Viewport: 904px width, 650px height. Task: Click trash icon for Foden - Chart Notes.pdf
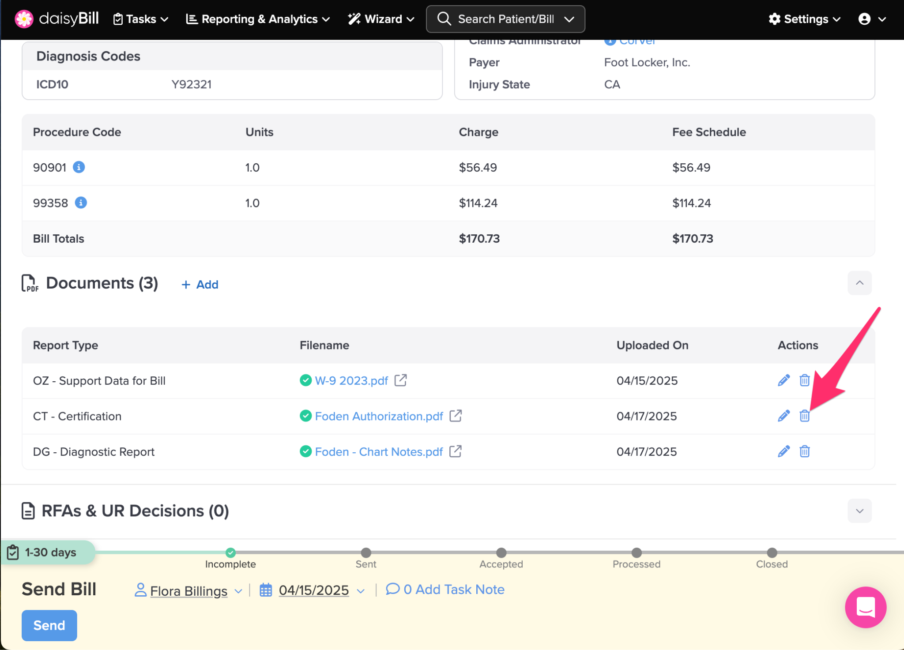point(804,451)
